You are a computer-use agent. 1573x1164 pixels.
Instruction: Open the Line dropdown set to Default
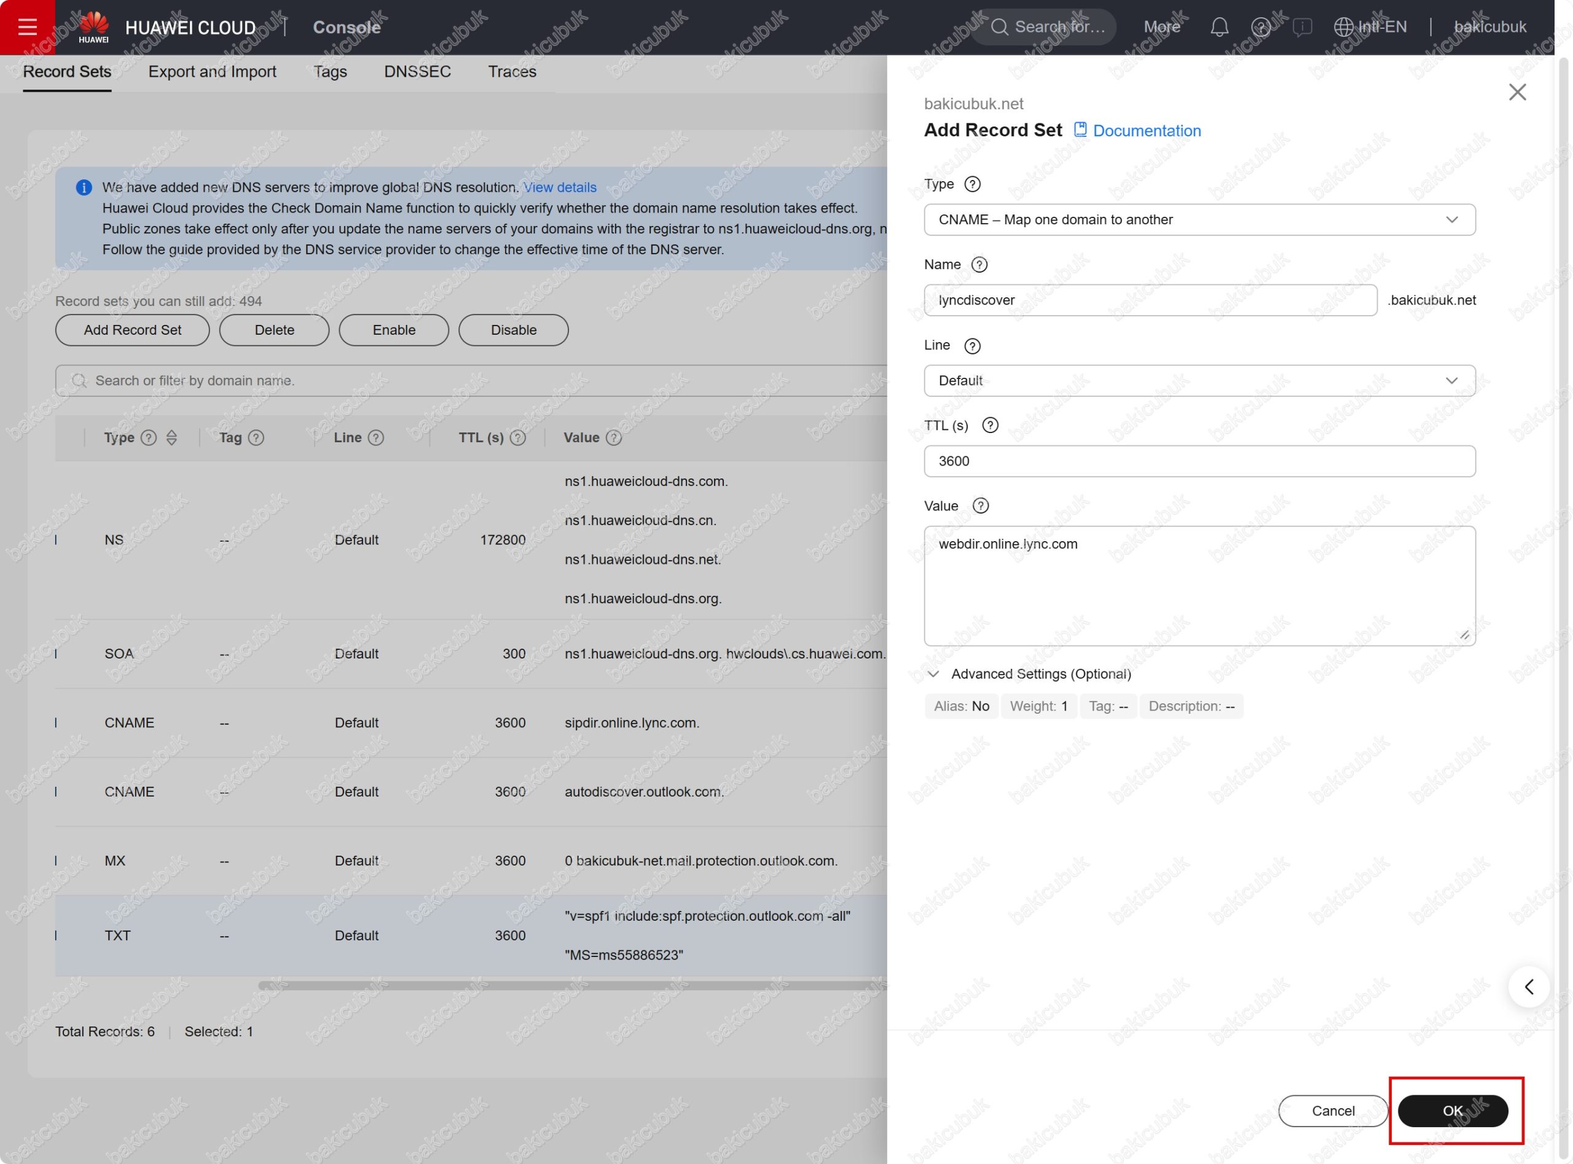click(x=1199, y=380)
